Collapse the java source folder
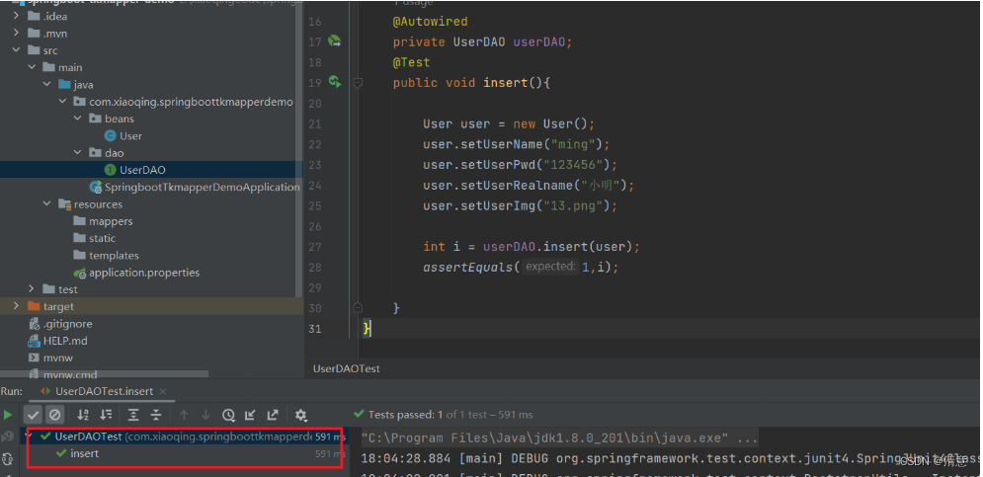The height and width of the screenshot is (477, 983). [x=47, y=84]
